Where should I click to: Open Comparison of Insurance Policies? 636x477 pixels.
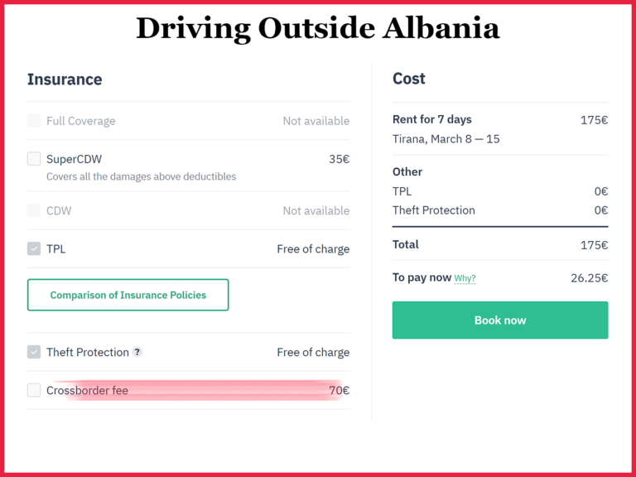tap(128, 295)
